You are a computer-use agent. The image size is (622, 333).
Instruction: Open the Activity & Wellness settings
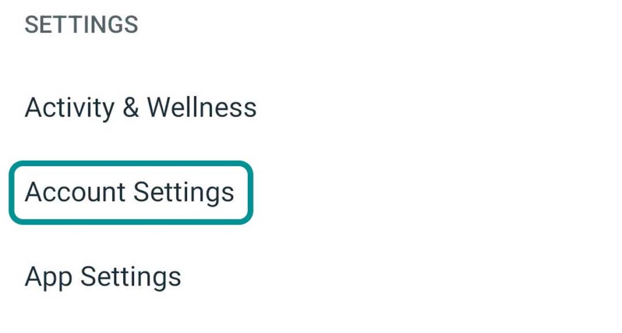pos(140,108)
